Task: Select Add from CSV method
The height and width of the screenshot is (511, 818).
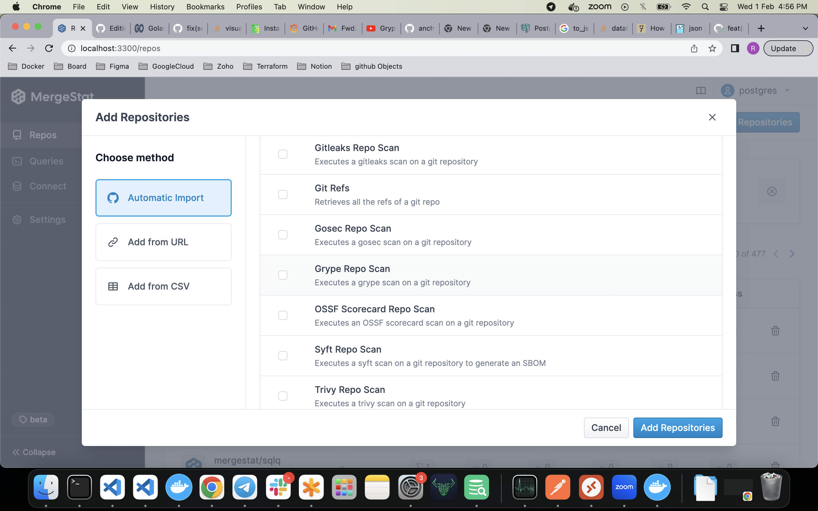Action: [x=163, y=286]
